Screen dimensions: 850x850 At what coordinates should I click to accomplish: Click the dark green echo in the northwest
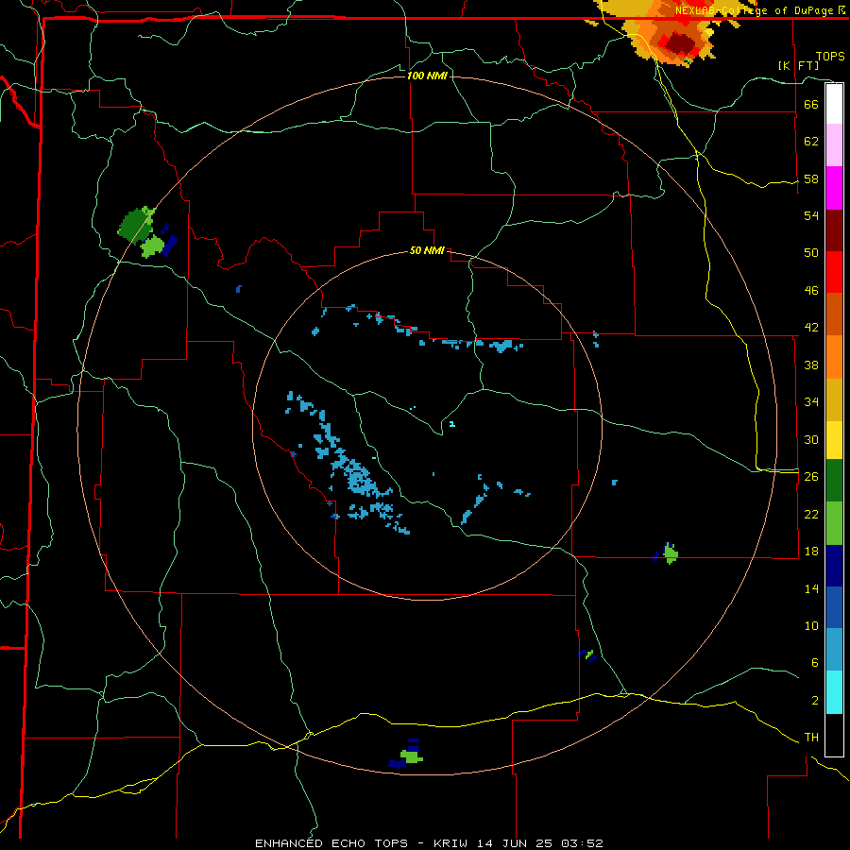(x=135, y=225)
